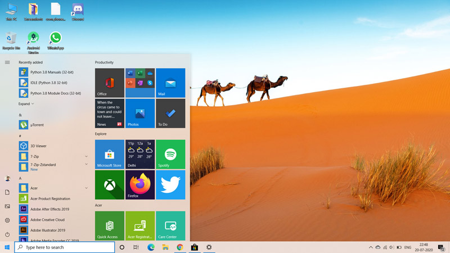This screenshot has width=450, height=253.
Task: Click the Windows Start button
Action: pyautogui.click(x=7, y=247)
